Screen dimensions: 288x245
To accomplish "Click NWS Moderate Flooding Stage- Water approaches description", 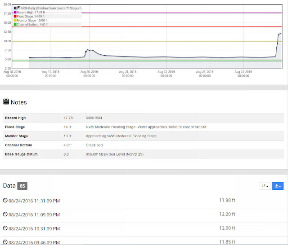I will point(146,127).
